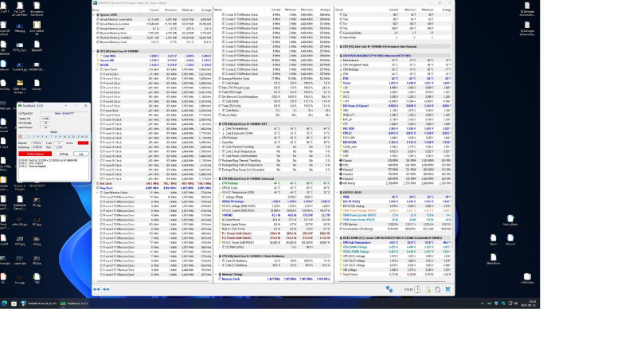Switch to the HWiNFO64 taskbar button
Screen dimensions: 637x364
39,303
